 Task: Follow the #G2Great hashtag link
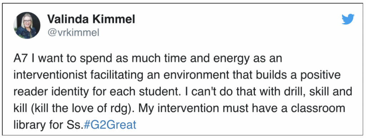[109, 125]
